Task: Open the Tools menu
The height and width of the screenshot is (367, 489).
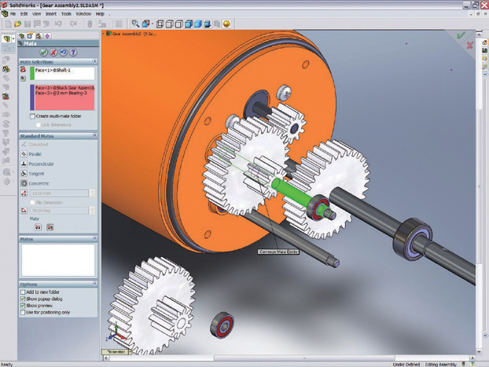Action: pyautogui.click(x=66, y=13)
